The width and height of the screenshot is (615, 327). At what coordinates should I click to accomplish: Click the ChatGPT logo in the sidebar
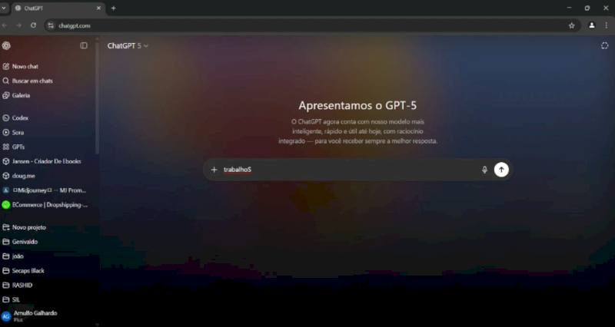coord(6,46)
